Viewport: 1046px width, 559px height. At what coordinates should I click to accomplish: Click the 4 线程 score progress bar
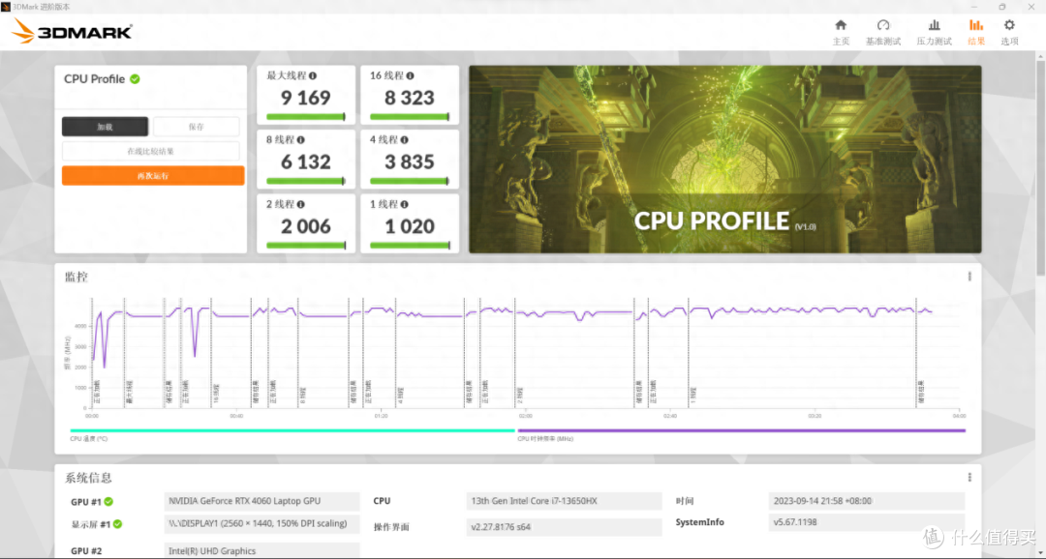coord(410,181)
